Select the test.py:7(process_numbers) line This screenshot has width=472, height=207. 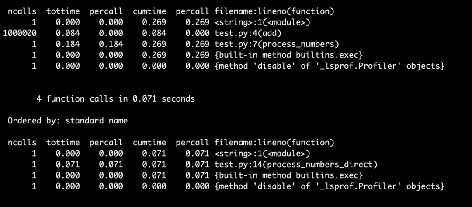pos(276,44)
